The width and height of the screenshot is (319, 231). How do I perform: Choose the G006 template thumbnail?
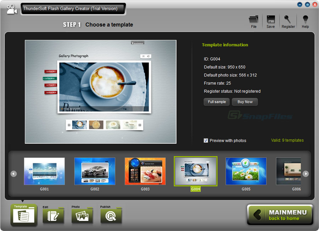click(x=289, y=171)
